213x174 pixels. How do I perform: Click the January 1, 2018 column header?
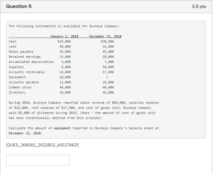[64, 36]
